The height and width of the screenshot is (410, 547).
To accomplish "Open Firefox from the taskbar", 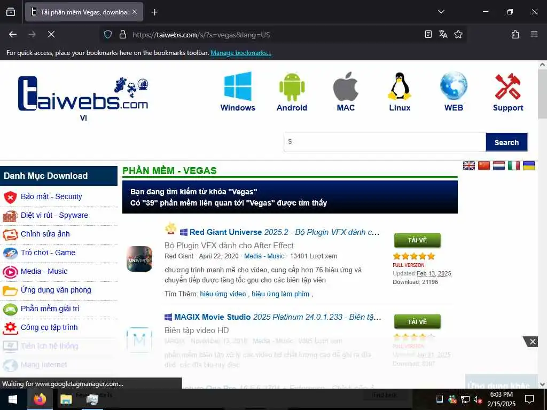I will click(x=40, y=399).
